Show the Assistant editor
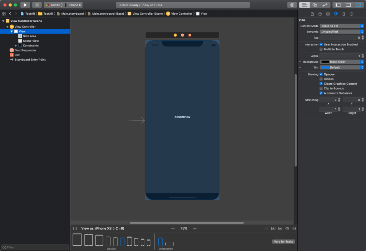366x251 pixels. point(315,5)
